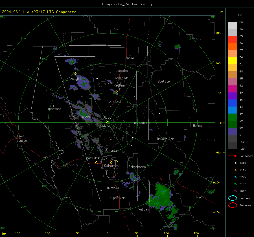The height and width of the screenshot is (237, 254).
Task: Click the Vulcan label
Action: tap(143, 209)
